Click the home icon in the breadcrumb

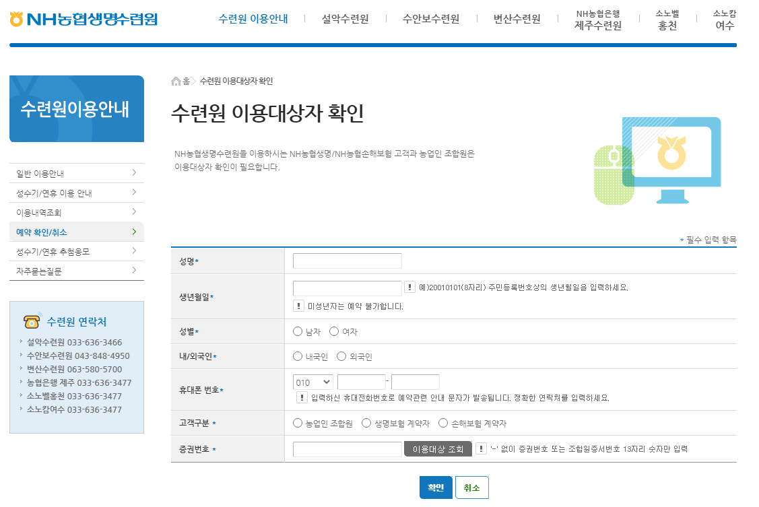pos(176,81)
